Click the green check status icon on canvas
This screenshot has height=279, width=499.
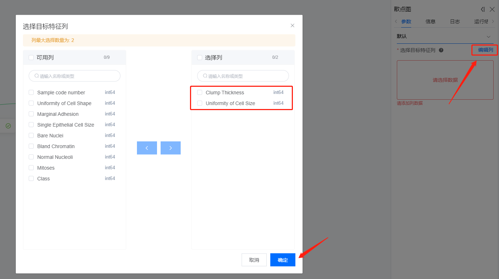tap(8, 126)
